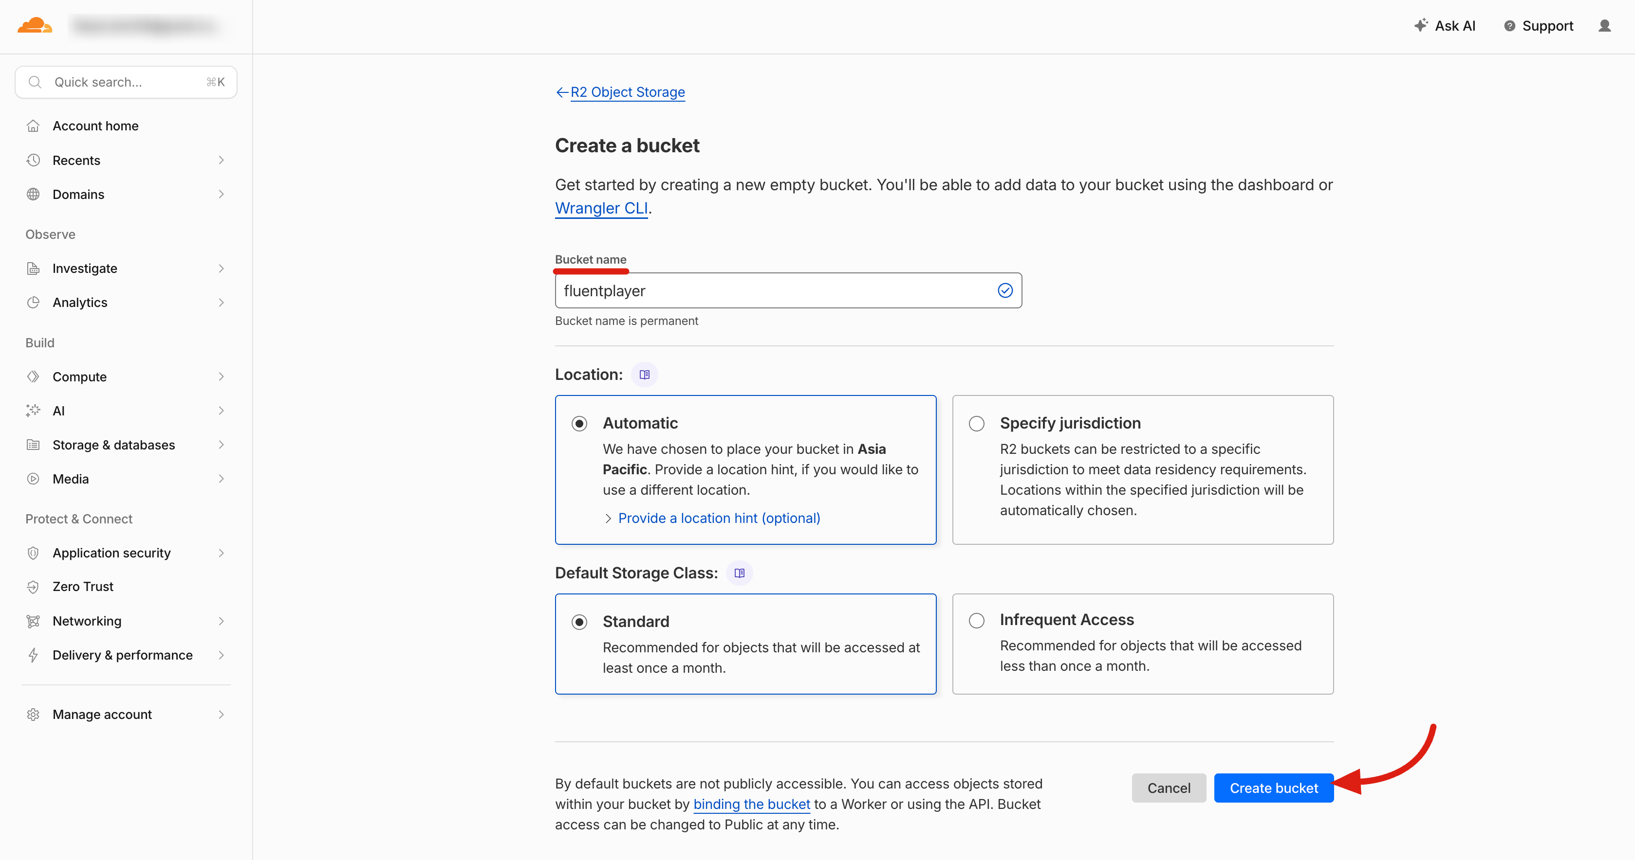Viewport: 1635px width, 860px height.
Task: Expand the Delivery & performance chevron
Action: [x=221, y=655]
